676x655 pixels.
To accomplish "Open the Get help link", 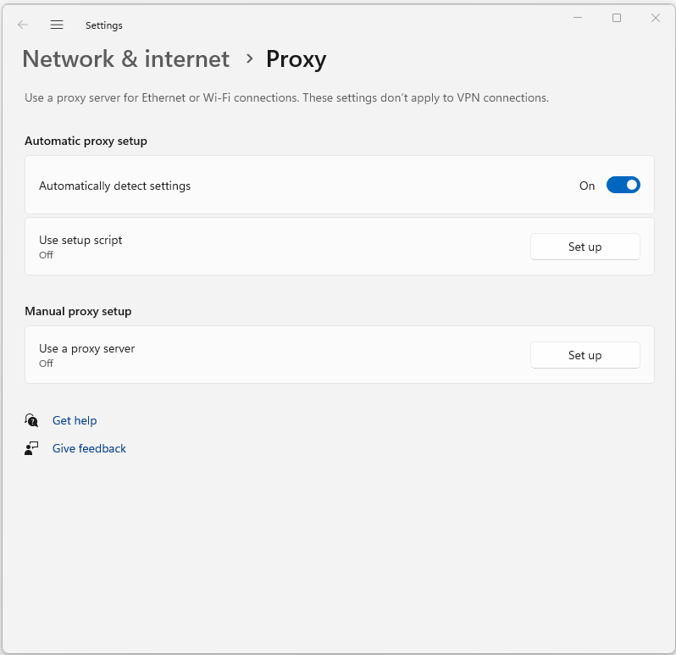I will click(x=75, y=420).
